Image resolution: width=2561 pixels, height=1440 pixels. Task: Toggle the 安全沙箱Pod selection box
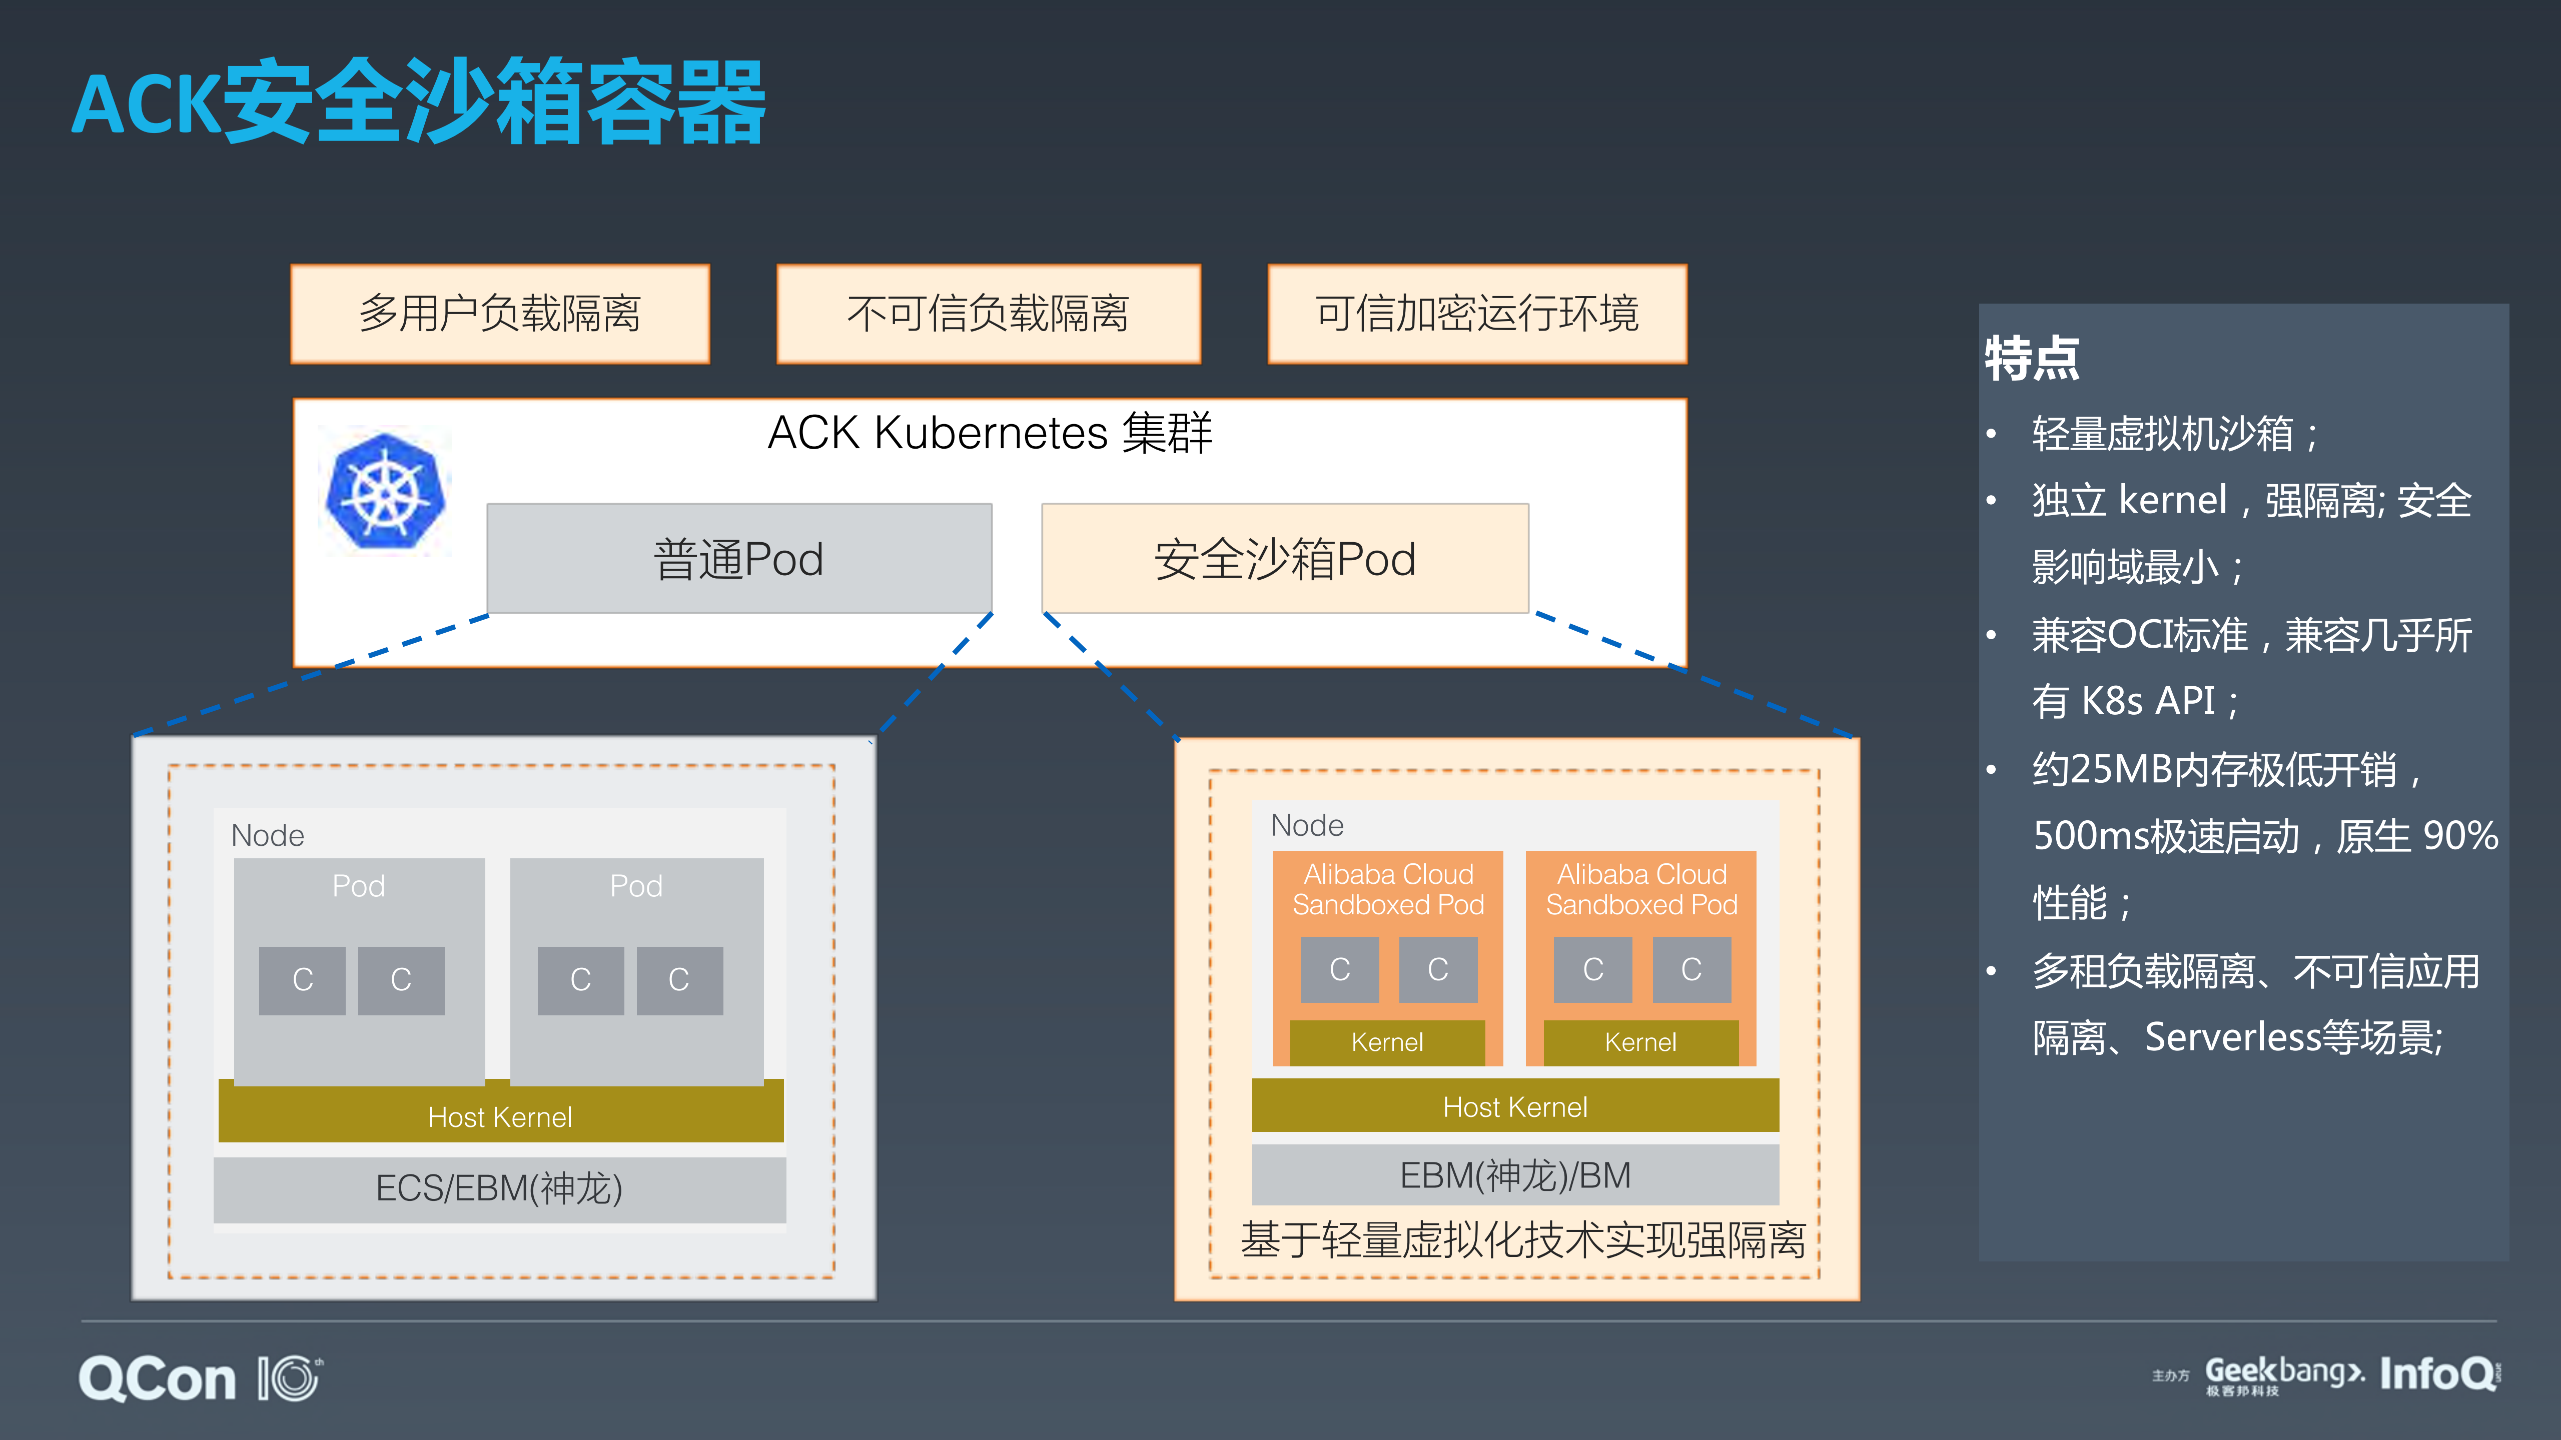click(x=1284, y=559)
